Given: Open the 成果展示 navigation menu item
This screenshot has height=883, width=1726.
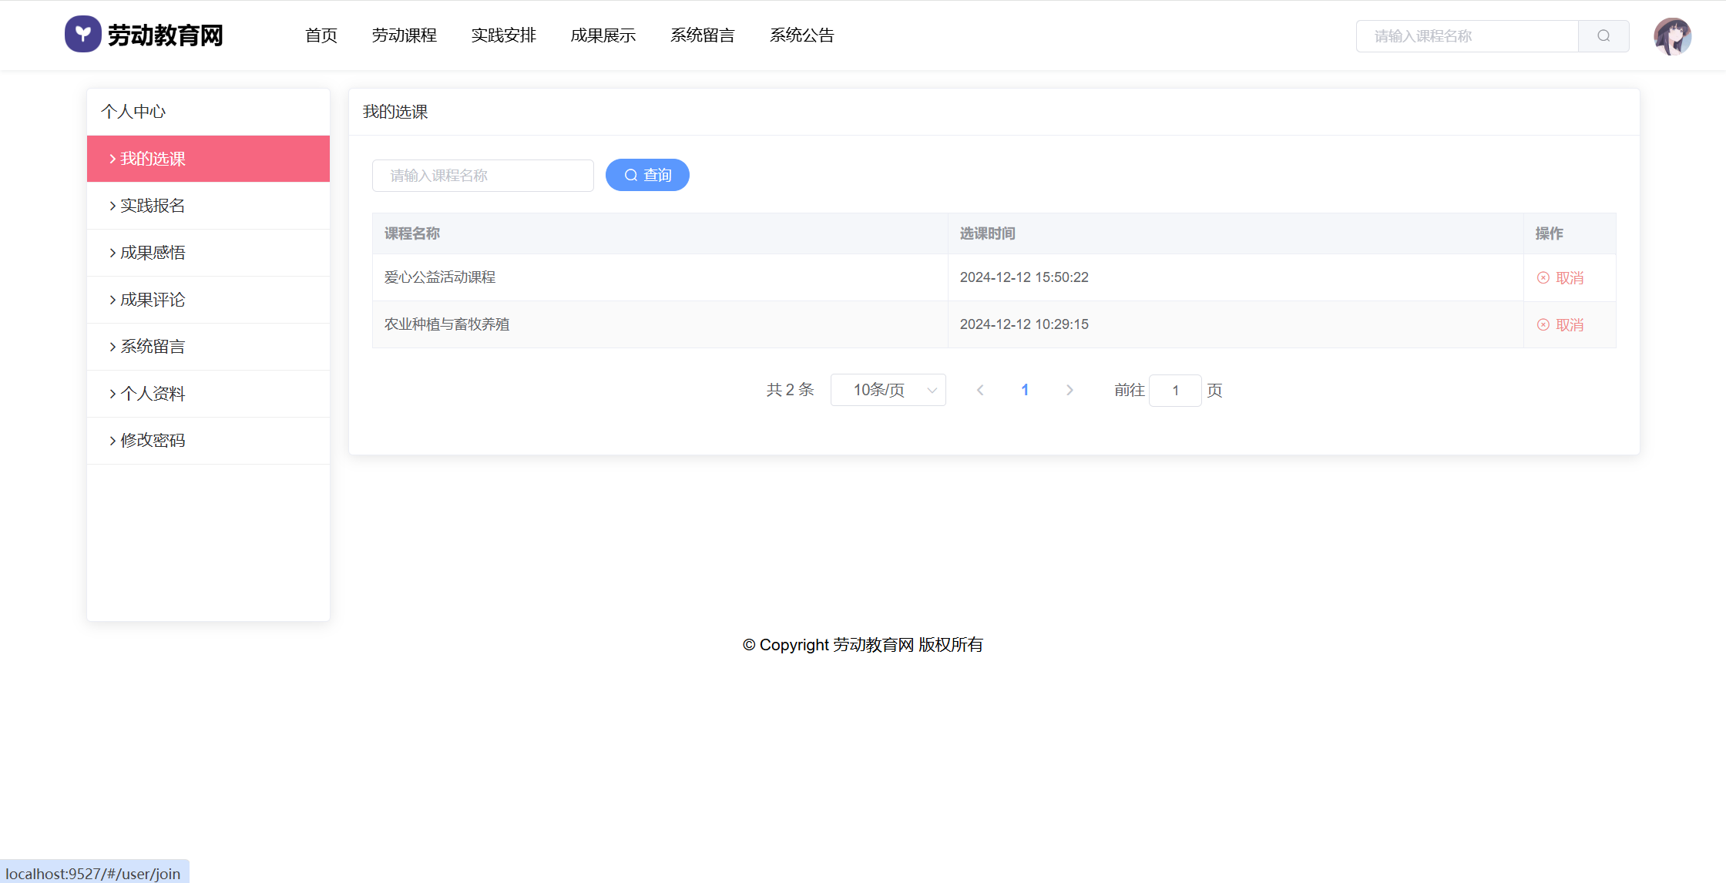Looking at the screenshot, I should (603, 35).
